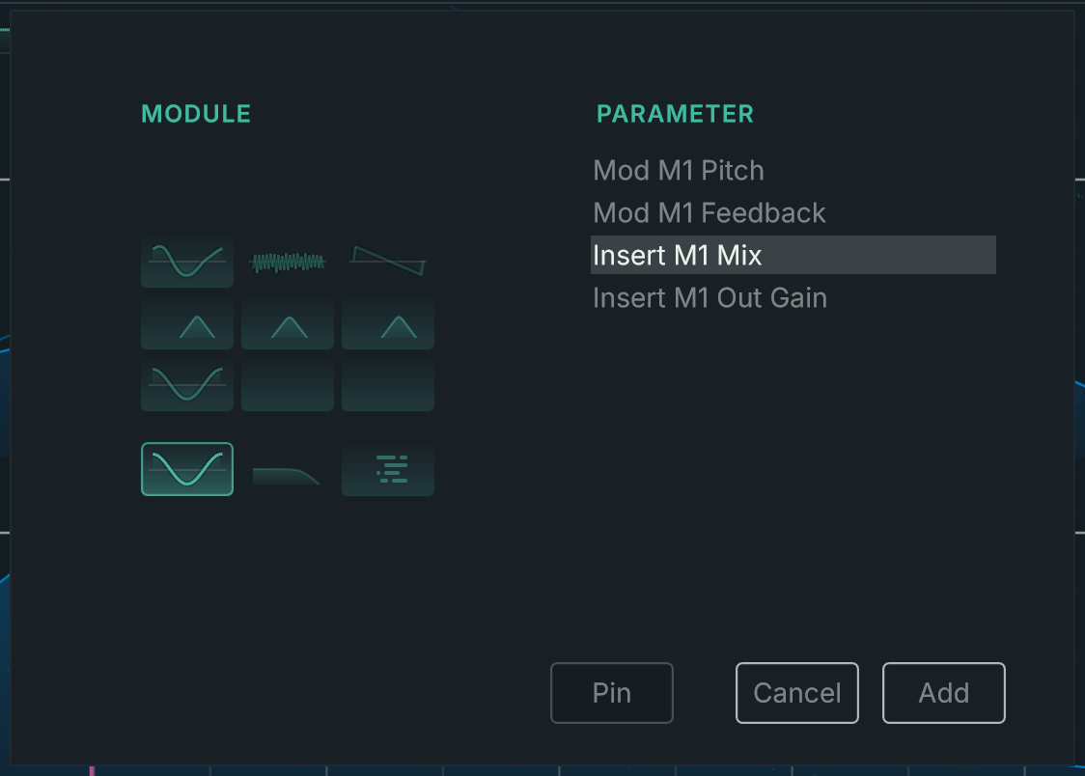Image resolution: width=1085 pixels, height=776 pixels.
Task: Click the empty middle module slot in the third row
Action: [x=288, y=385]
